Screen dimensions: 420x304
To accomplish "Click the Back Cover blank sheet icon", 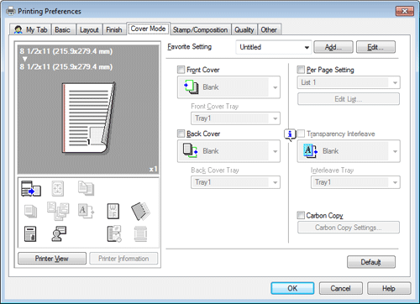I will tap(191, 150).
